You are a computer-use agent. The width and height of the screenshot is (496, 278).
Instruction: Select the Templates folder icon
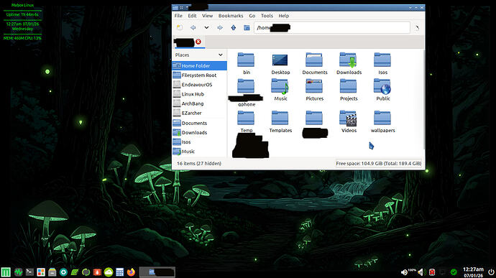pyautogui.click(x=280, y=119)
